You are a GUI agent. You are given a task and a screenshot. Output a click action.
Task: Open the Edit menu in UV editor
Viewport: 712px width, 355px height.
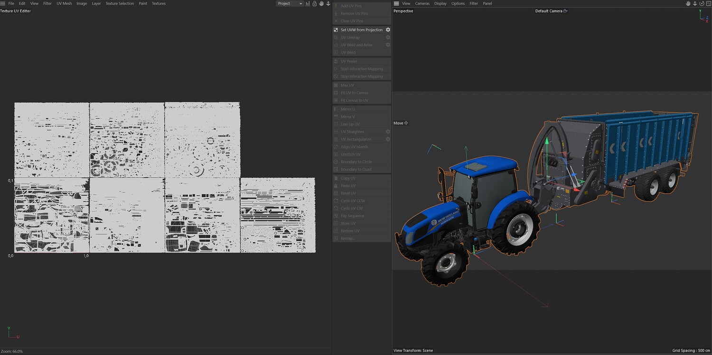22,3
